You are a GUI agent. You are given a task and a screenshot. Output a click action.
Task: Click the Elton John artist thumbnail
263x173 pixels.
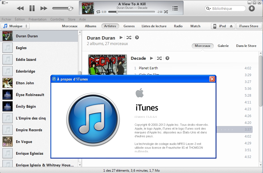(x=7, y=83)
